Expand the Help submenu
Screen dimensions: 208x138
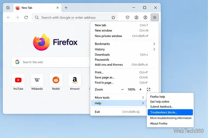[x=119, y=103]
